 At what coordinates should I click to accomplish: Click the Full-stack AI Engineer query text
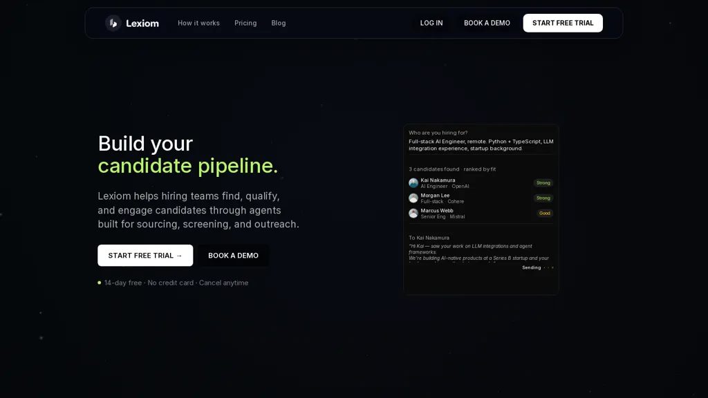coord(481,145)
